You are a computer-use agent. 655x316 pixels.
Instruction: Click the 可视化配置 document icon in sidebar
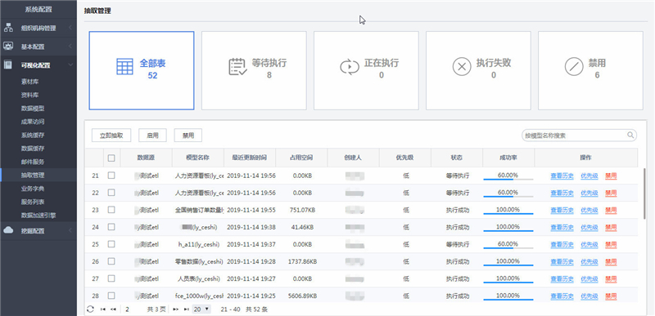tap(8, 65)
